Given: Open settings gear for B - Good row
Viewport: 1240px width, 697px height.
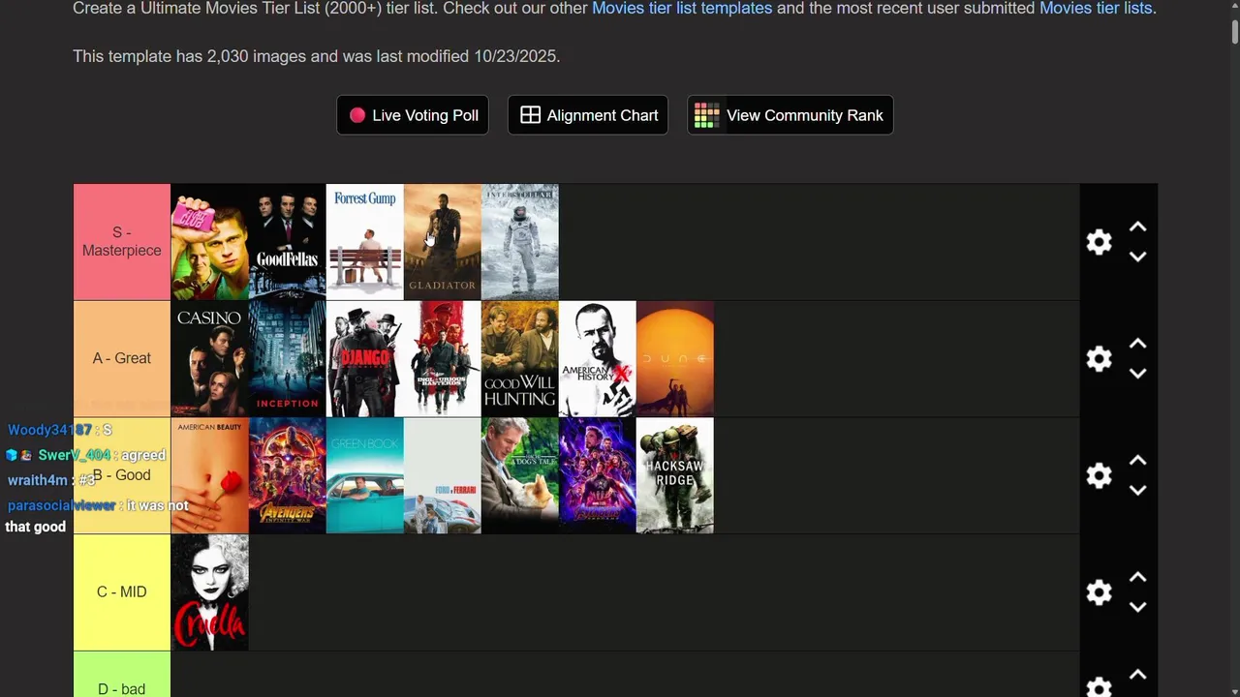Looking at the screenshot, I should pyautogui.click(x=1099, y=475).
